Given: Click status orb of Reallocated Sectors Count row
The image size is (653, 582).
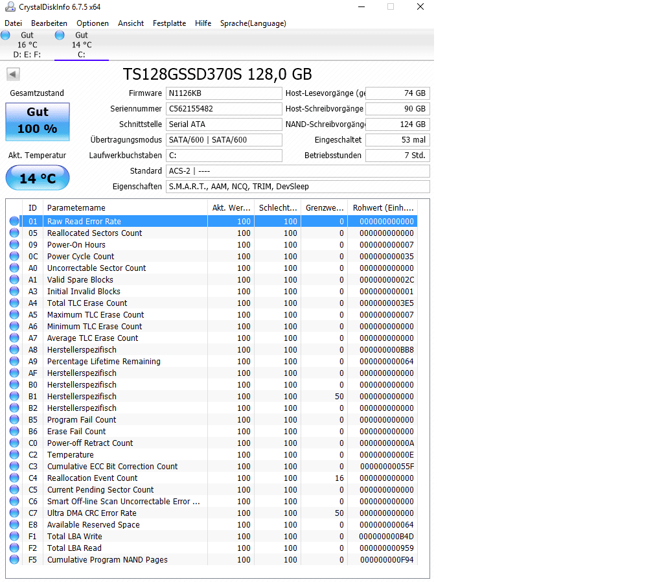Looking at the screenshot, I should click(x=14, y=233).
